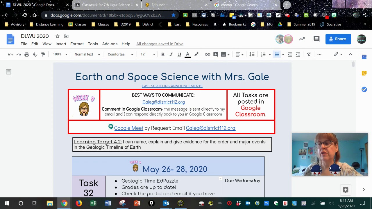The image size is (372, 209).
Task: Open the Google Calendar side panel
Action: [364, 57]
